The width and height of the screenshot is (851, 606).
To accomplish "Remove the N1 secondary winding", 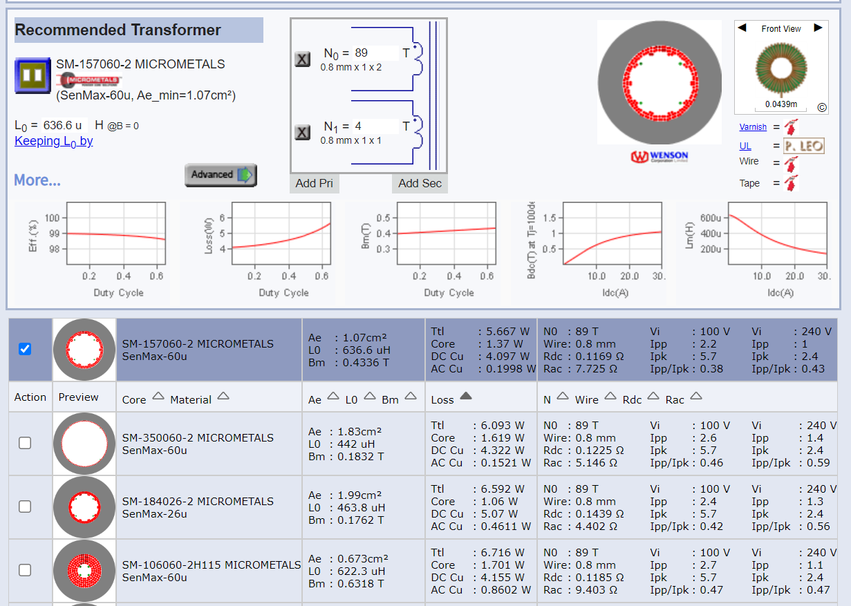I will point(303,133).
